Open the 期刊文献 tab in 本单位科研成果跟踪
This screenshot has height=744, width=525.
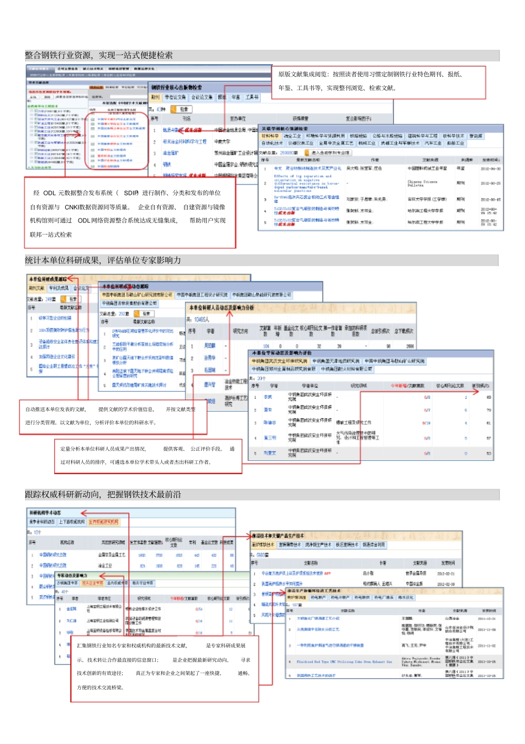(x=35, y=288)
